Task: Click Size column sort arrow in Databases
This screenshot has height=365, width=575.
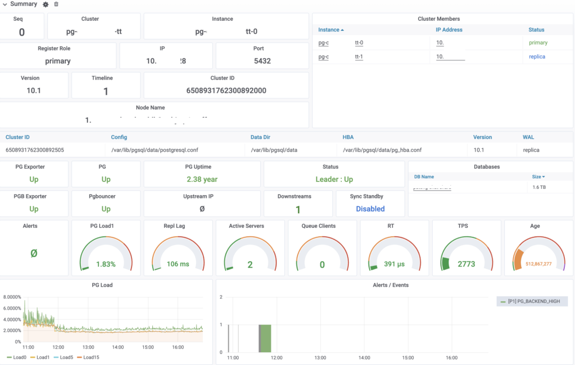Action: (543, 177)
